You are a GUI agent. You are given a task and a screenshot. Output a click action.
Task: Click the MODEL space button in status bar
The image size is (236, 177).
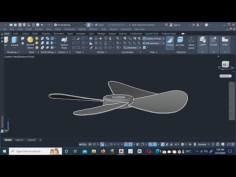[x=83, y=144]
